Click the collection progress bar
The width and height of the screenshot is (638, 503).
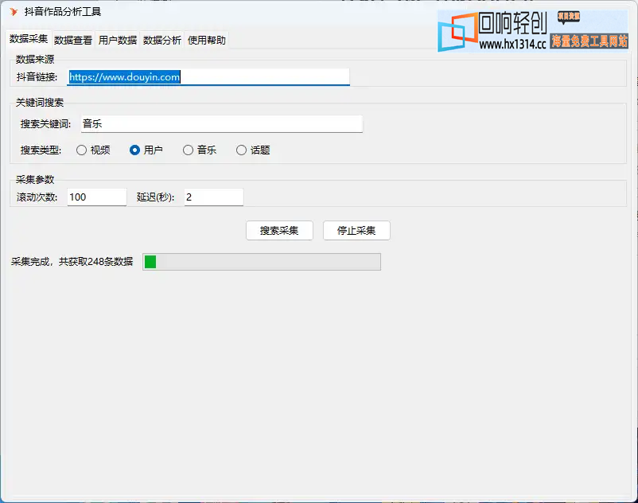tap(262, 262)
